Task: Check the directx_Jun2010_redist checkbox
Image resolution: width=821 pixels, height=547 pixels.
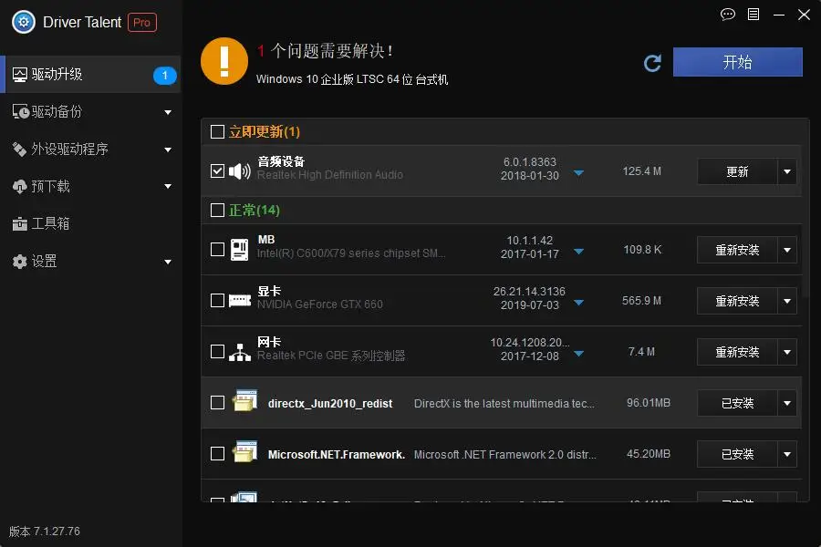Action: (217, 403)
